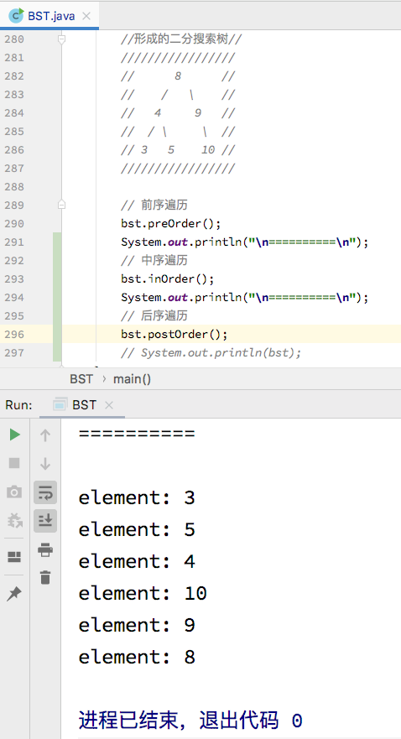
Task: Rerun the BST program with the green play button
Action: [14, 435]
